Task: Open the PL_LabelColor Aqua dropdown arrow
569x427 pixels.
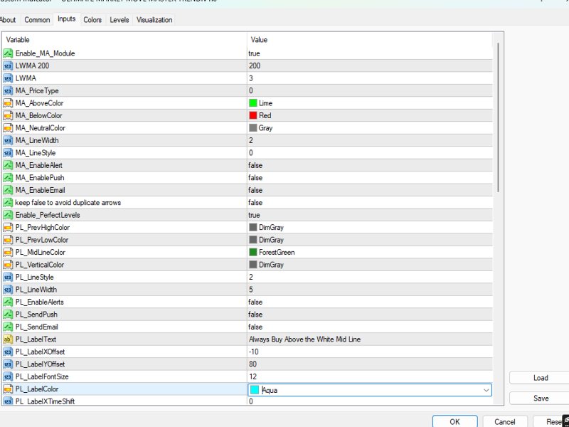Action: click(486, 390)
